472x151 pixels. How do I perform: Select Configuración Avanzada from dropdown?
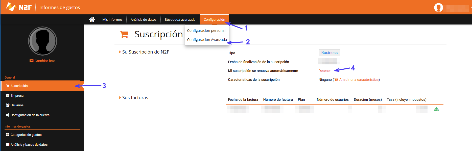207,40
